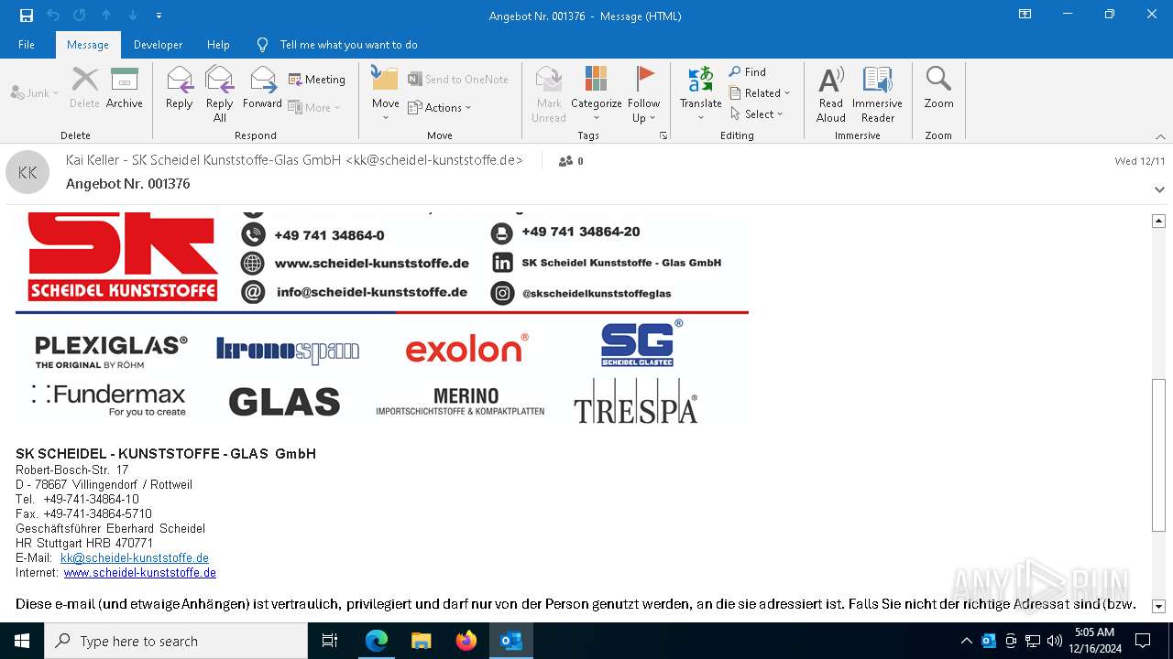Launch Microsoft Edge from taskbar

(x=377, y=641)
